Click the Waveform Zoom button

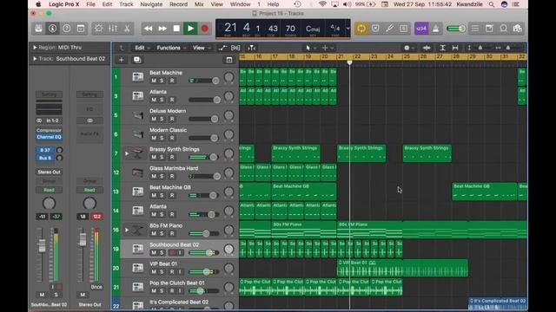click(x=427, y=48)
